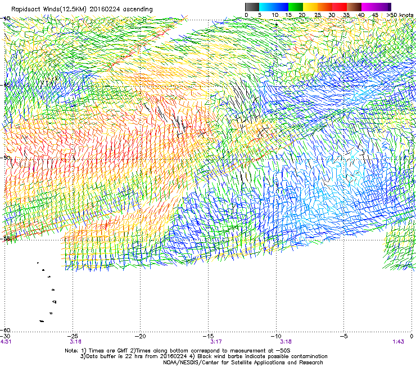Click the '>50 knots' legend label

pyautogui.click(x=400, y=15)
